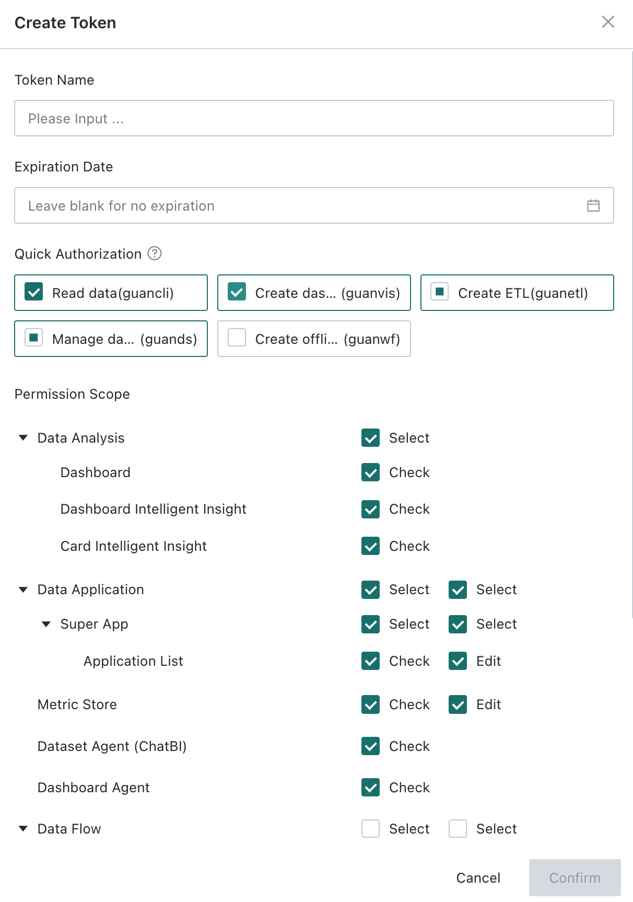Uncheck Read data(guancli) quick authorization
This screenshot has height=902, width=633.
point(34,292)
